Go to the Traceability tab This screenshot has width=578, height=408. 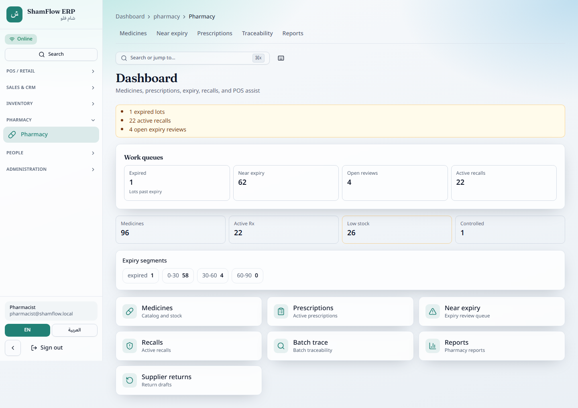(257, 33)
